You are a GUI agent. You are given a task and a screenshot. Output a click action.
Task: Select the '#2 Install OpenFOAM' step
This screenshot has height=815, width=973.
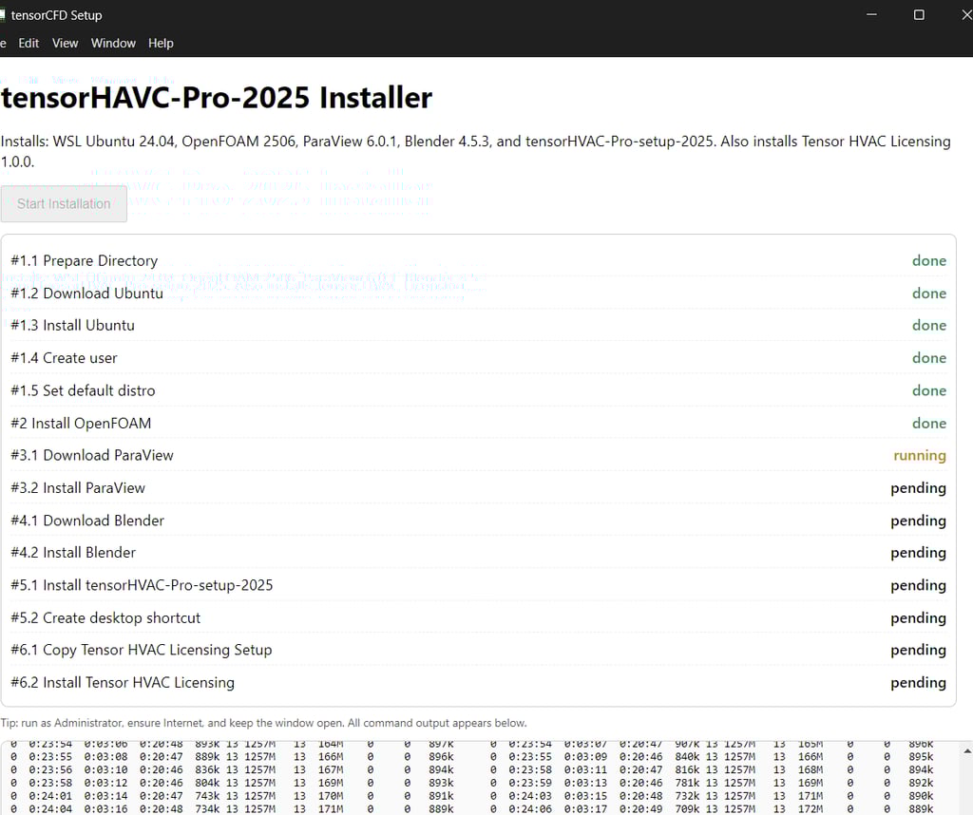point(479,424)
